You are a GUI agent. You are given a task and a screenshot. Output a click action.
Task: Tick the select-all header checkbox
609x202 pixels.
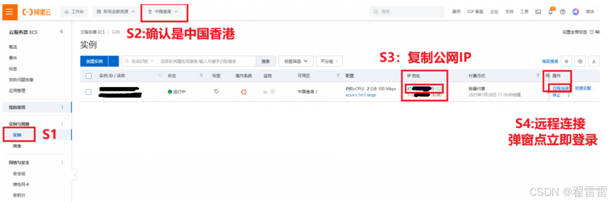pyautogui.click(x=88, y=76)
